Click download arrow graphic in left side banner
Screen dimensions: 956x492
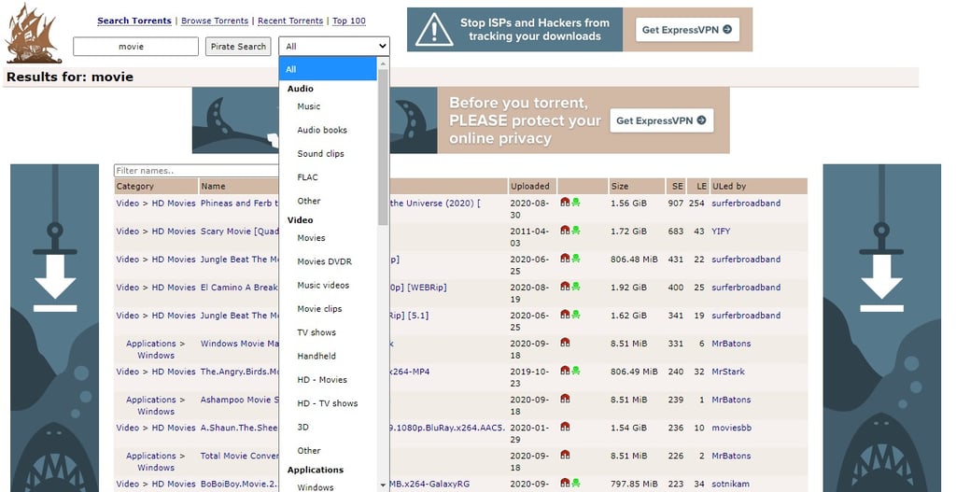(x=55, y=284)
